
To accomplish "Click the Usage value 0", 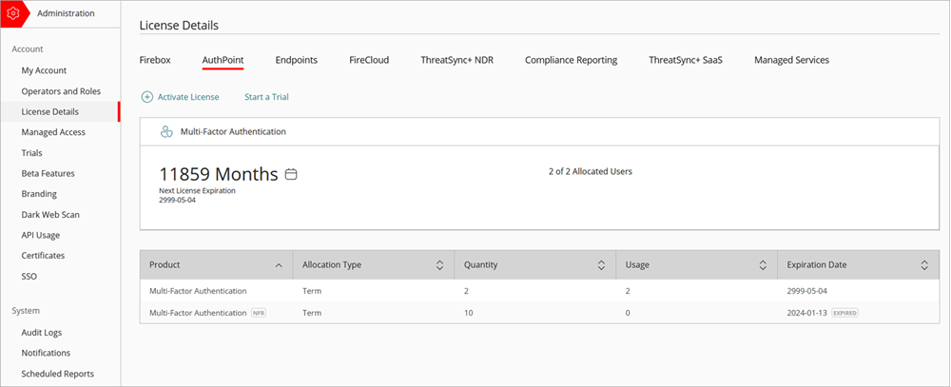I will (x=628, y=313).
